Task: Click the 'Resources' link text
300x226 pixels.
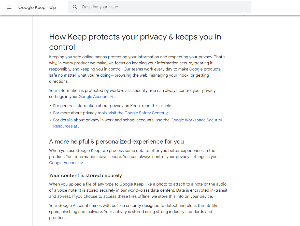Action: [63, 126]
